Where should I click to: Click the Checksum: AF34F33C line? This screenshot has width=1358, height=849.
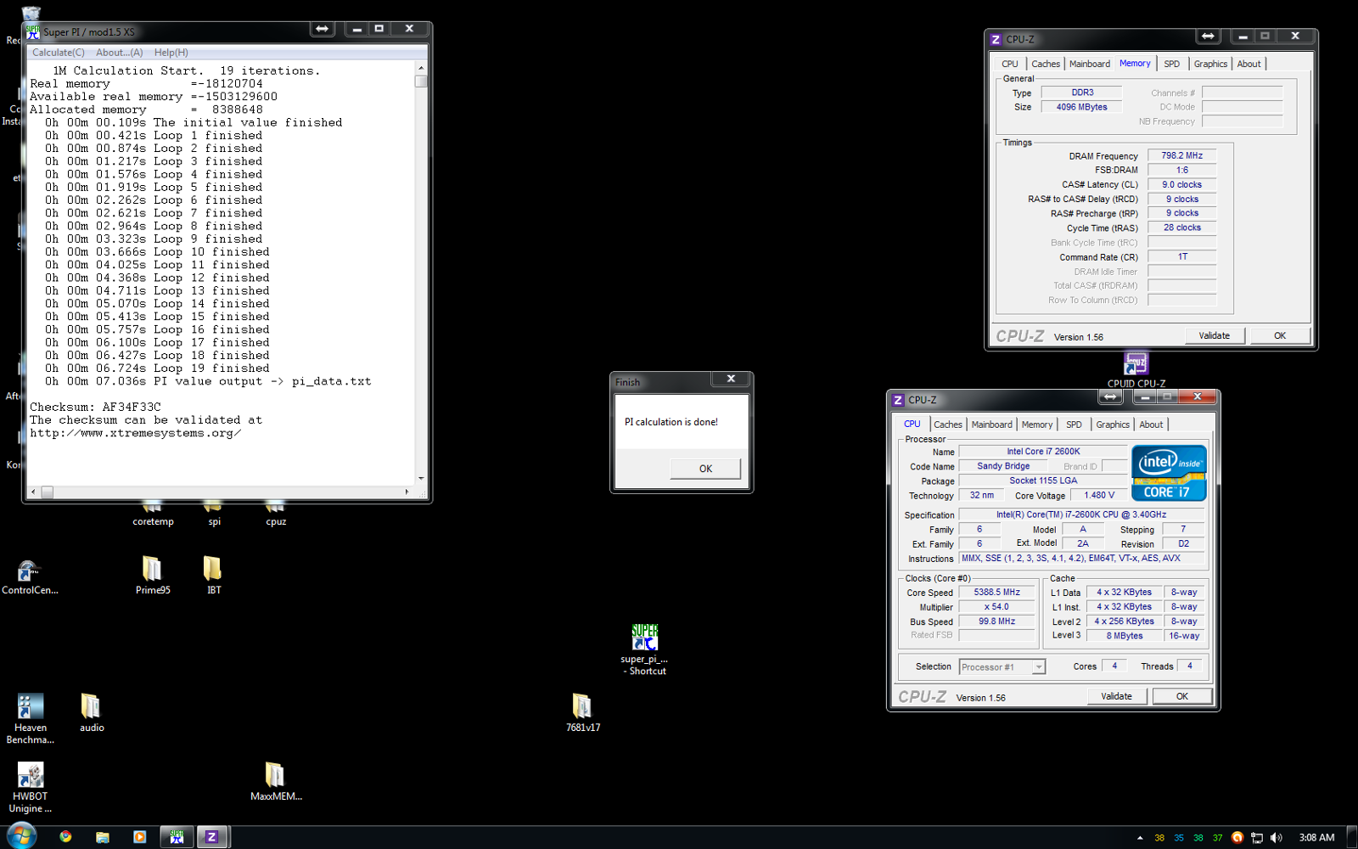tap(95, 408)
